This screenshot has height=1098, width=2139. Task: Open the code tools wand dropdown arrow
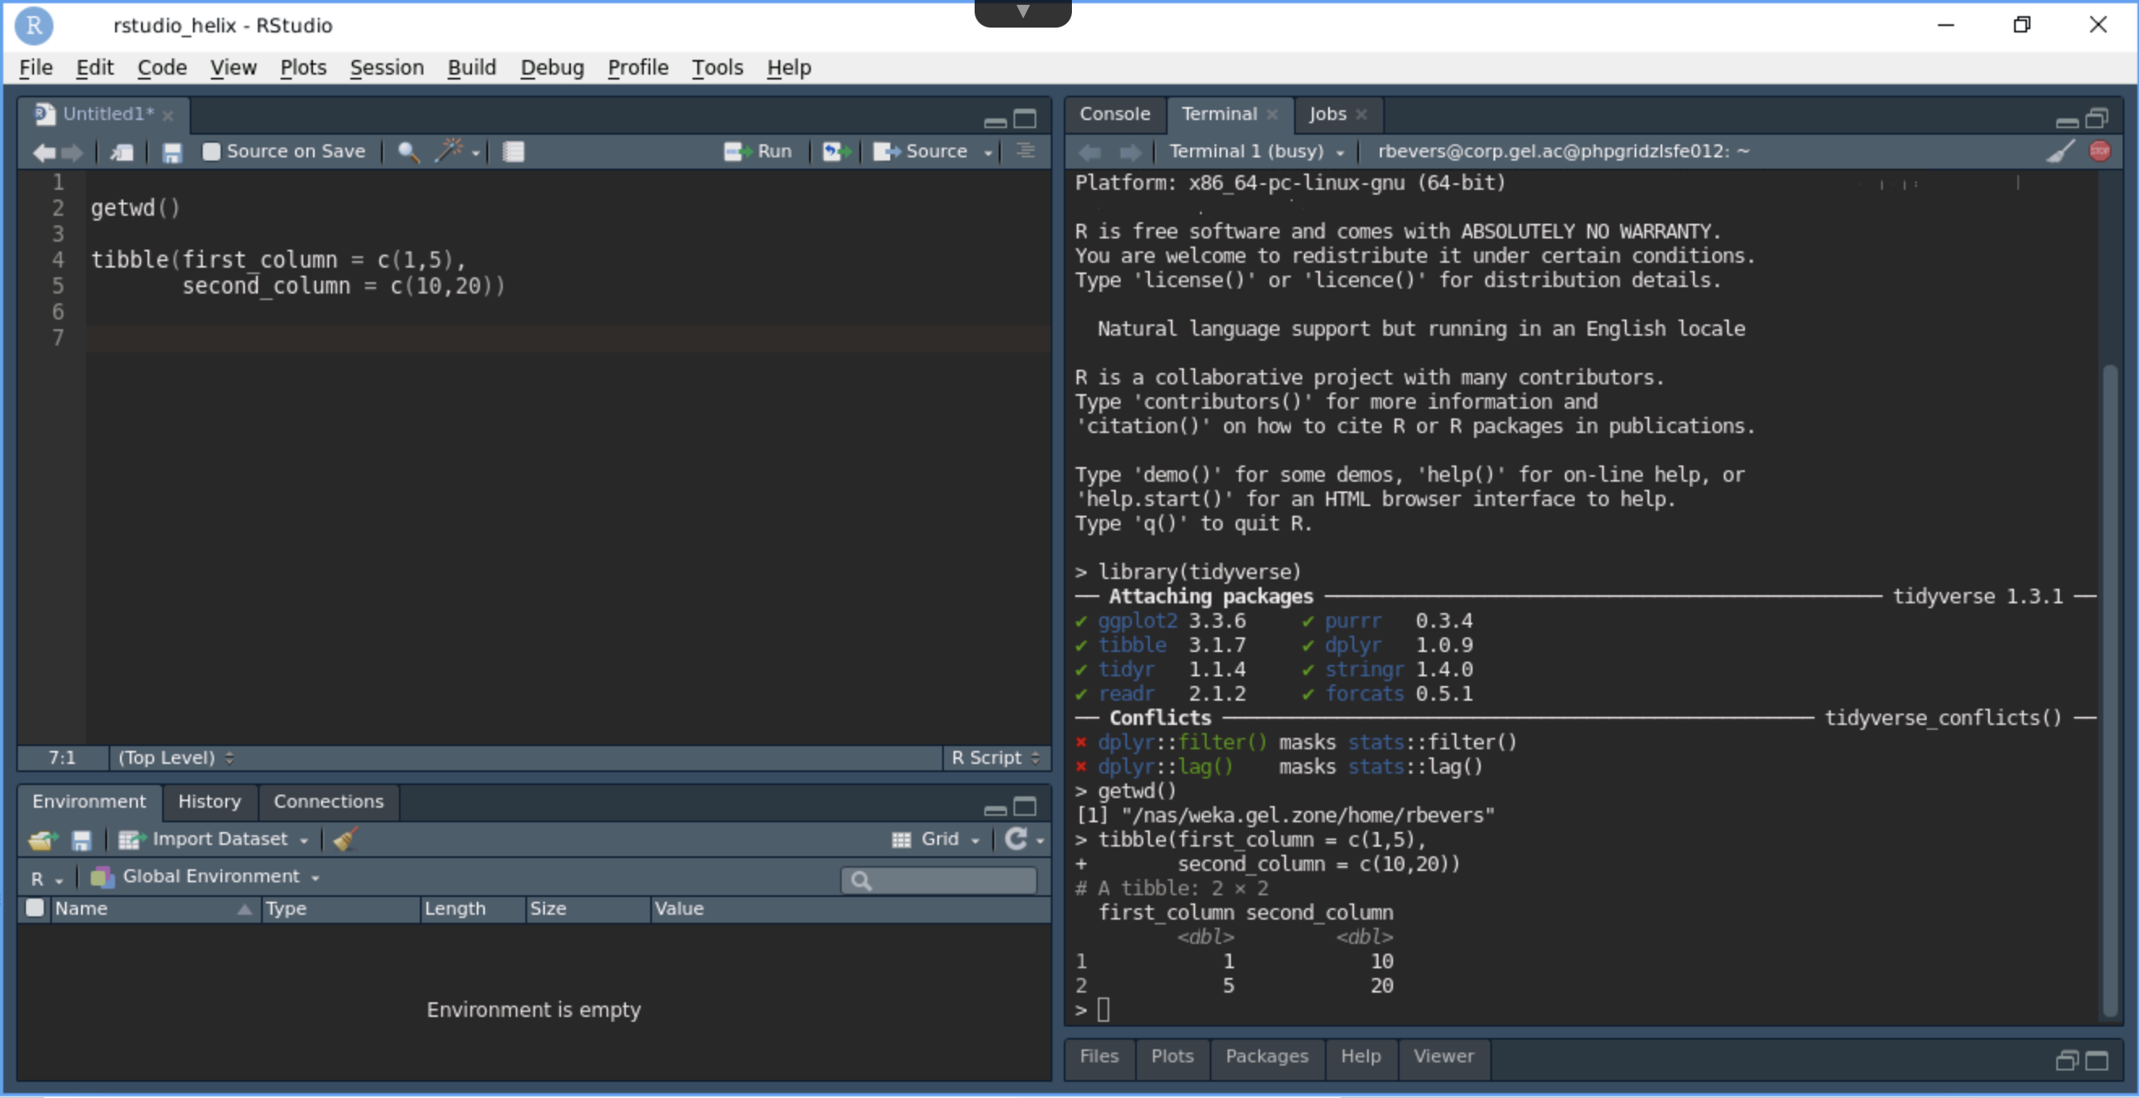coord(476,153)
